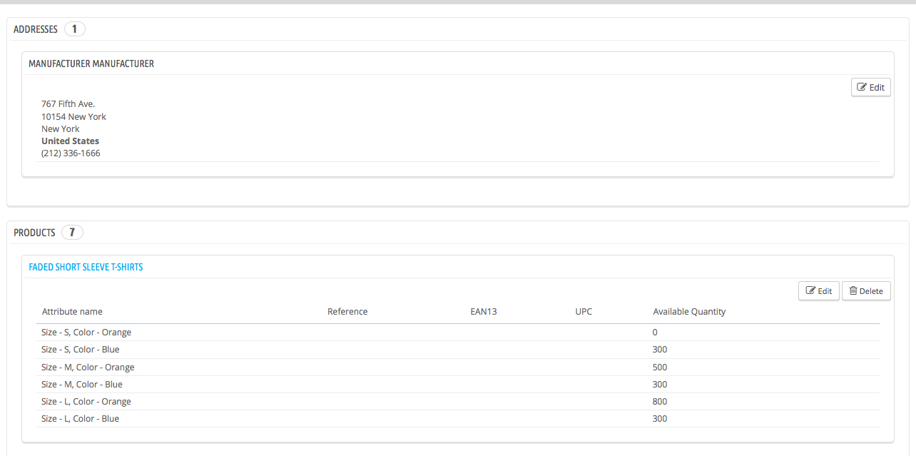This screenshot has width=916, height=456.
Task: Open the Faded Short Sleeve T-shirts link
Action: [x=86, y=267]
